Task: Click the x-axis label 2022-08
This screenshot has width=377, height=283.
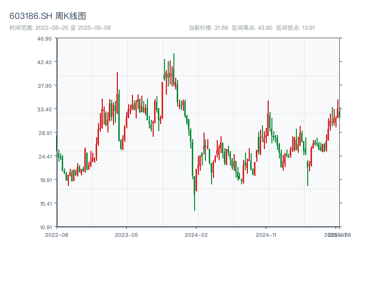Action: [57, 235]
